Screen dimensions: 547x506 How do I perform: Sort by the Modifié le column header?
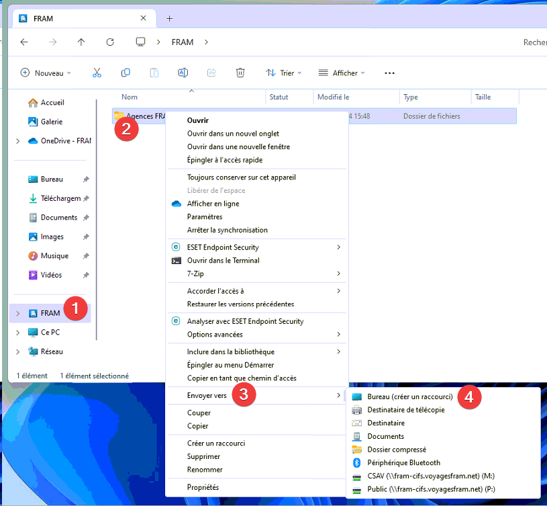pos(333,97)
